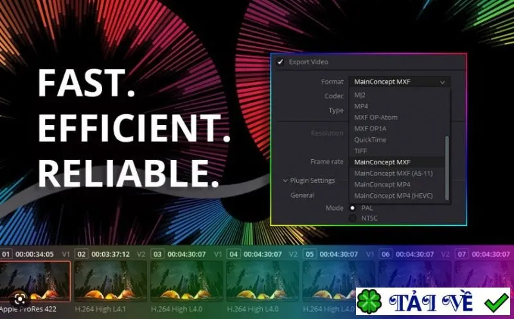
Task: Choose QuickTime from the format list
Action: tap(370, 140)
